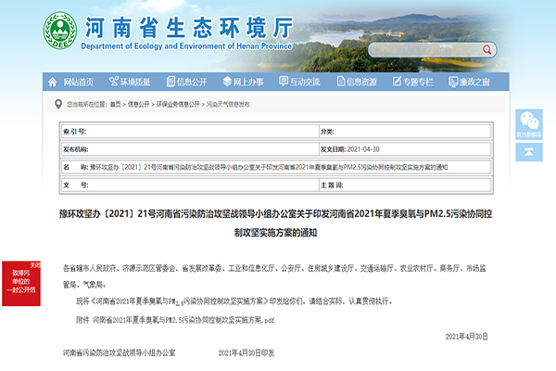Click the icon next to 廉政之窗

click(x=453, y=82)
